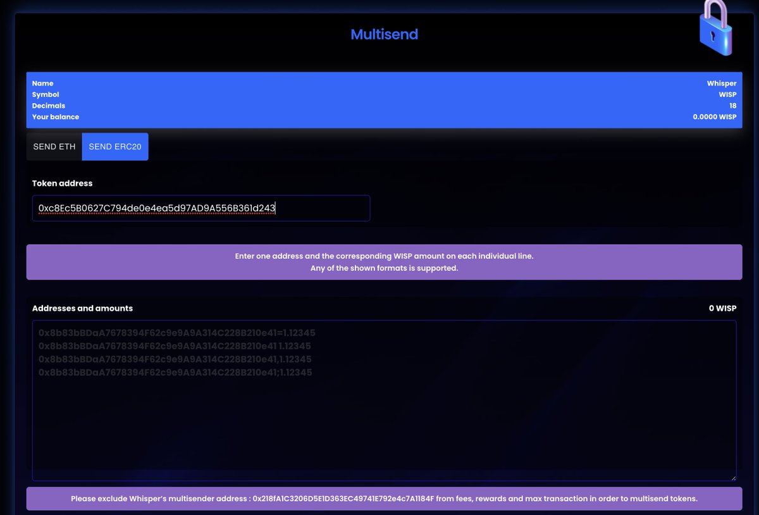Click the Decimals 18 value

click(x=732, y=106)
